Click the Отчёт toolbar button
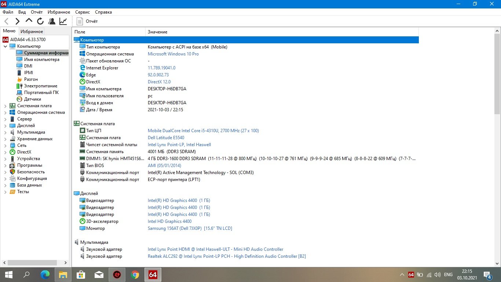 point(87,21)
